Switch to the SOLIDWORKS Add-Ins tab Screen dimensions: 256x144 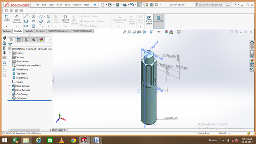[59, 31]
